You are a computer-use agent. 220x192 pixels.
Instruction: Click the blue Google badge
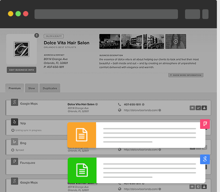[205, 159]
